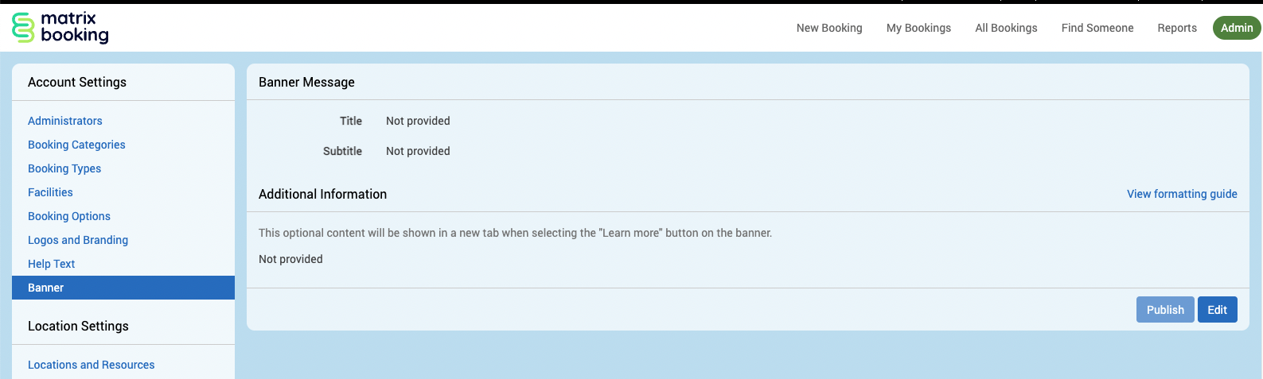Open Booking Types settings

[x=64, y=168]
